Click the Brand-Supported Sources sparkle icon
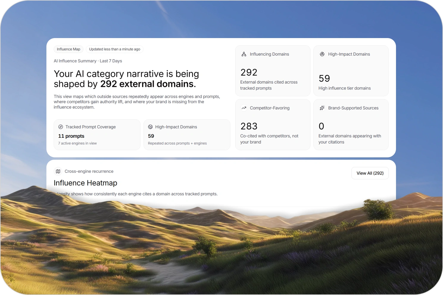The image size is (443, 295). (322, 108)
